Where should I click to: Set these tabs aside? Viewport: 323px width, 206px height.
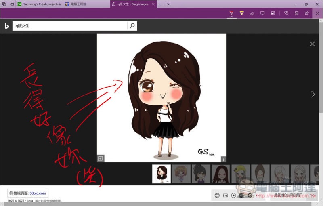tap(12, 4)
